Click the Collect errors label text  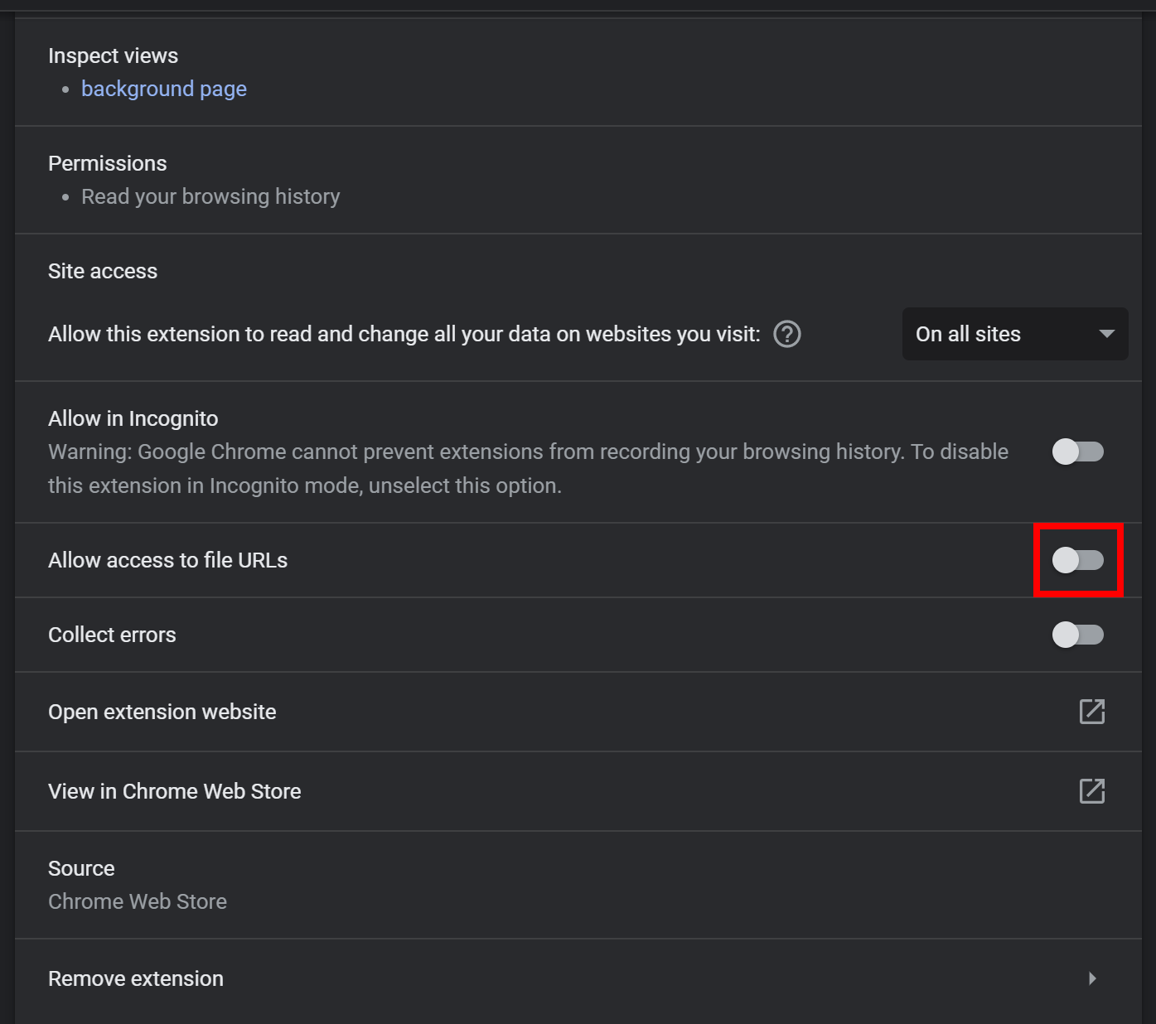click(112, 635)
